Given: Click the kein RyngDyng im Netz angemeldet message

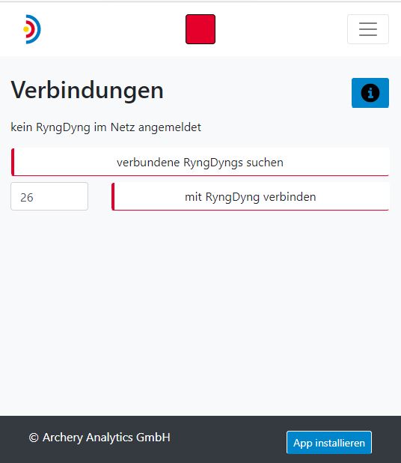Looking at the screenshot, I should tap(105, 127).
